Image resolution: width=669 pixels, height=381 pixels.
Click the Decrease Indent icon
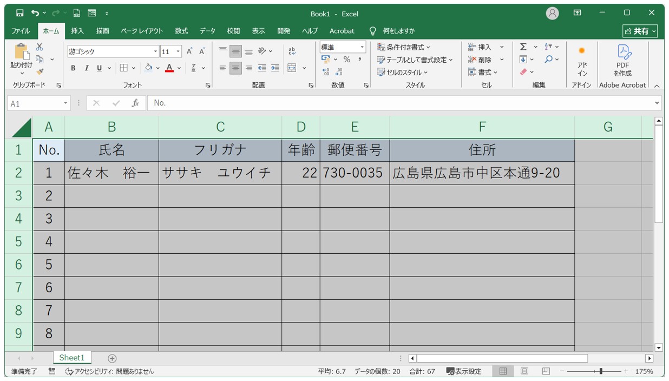tap(262, 68)
